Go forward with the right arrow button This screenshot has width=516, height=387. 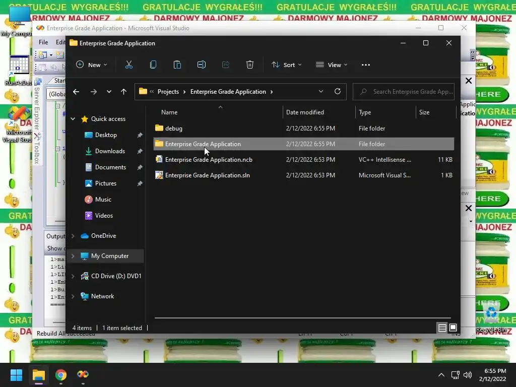(x=94, y=92)
